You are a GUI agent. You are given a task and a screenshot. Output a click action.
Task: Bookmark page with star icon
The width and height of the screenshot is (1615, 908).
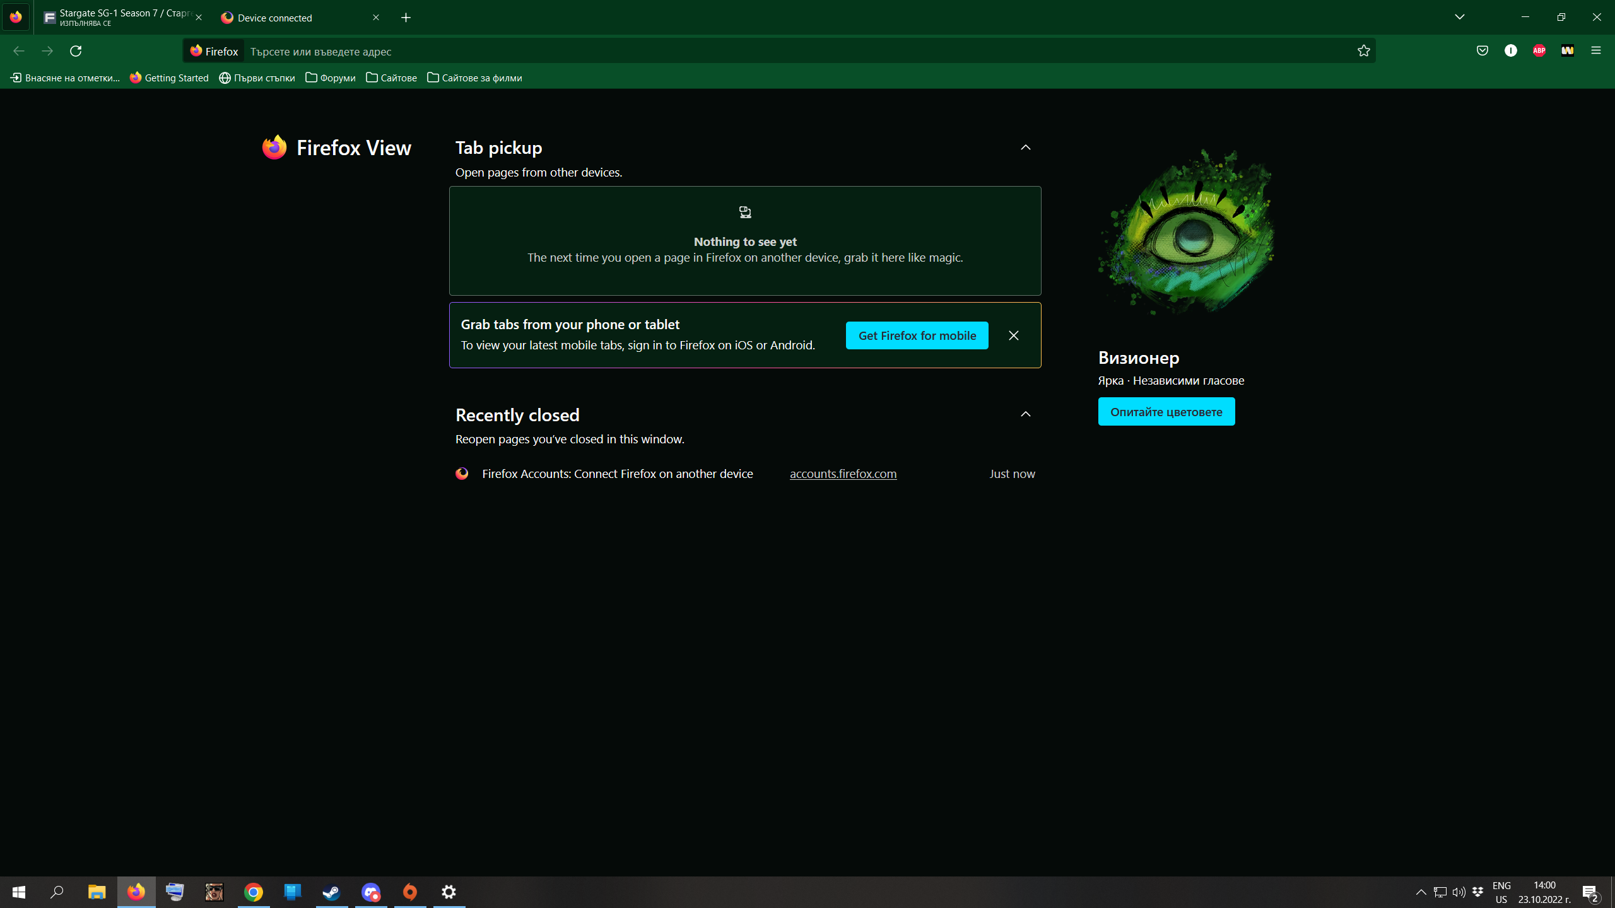[1363, 51]
